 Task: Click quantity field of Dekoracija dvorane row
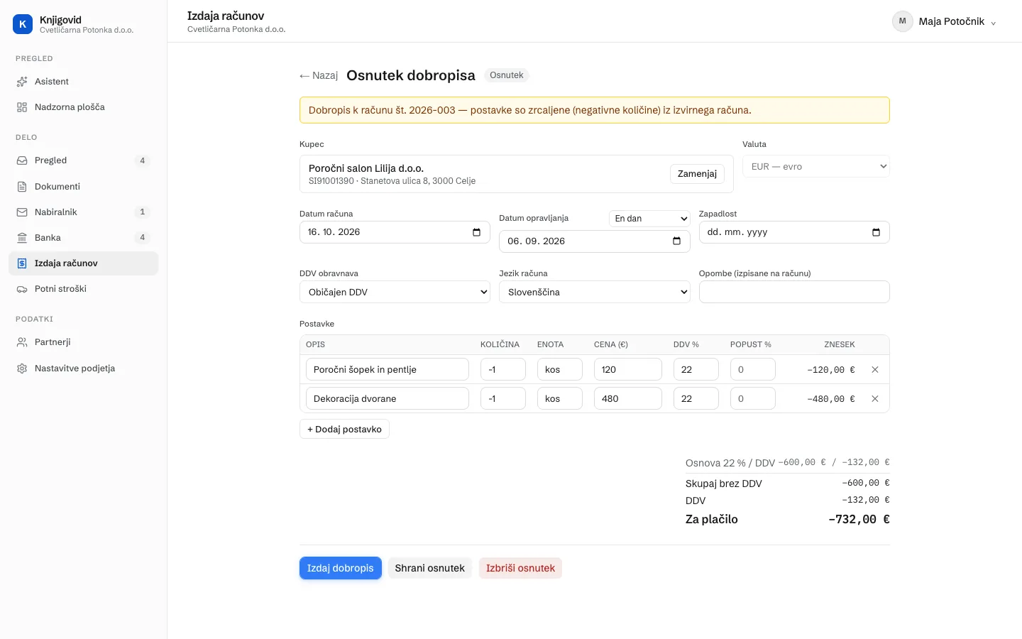coord(503,398)
